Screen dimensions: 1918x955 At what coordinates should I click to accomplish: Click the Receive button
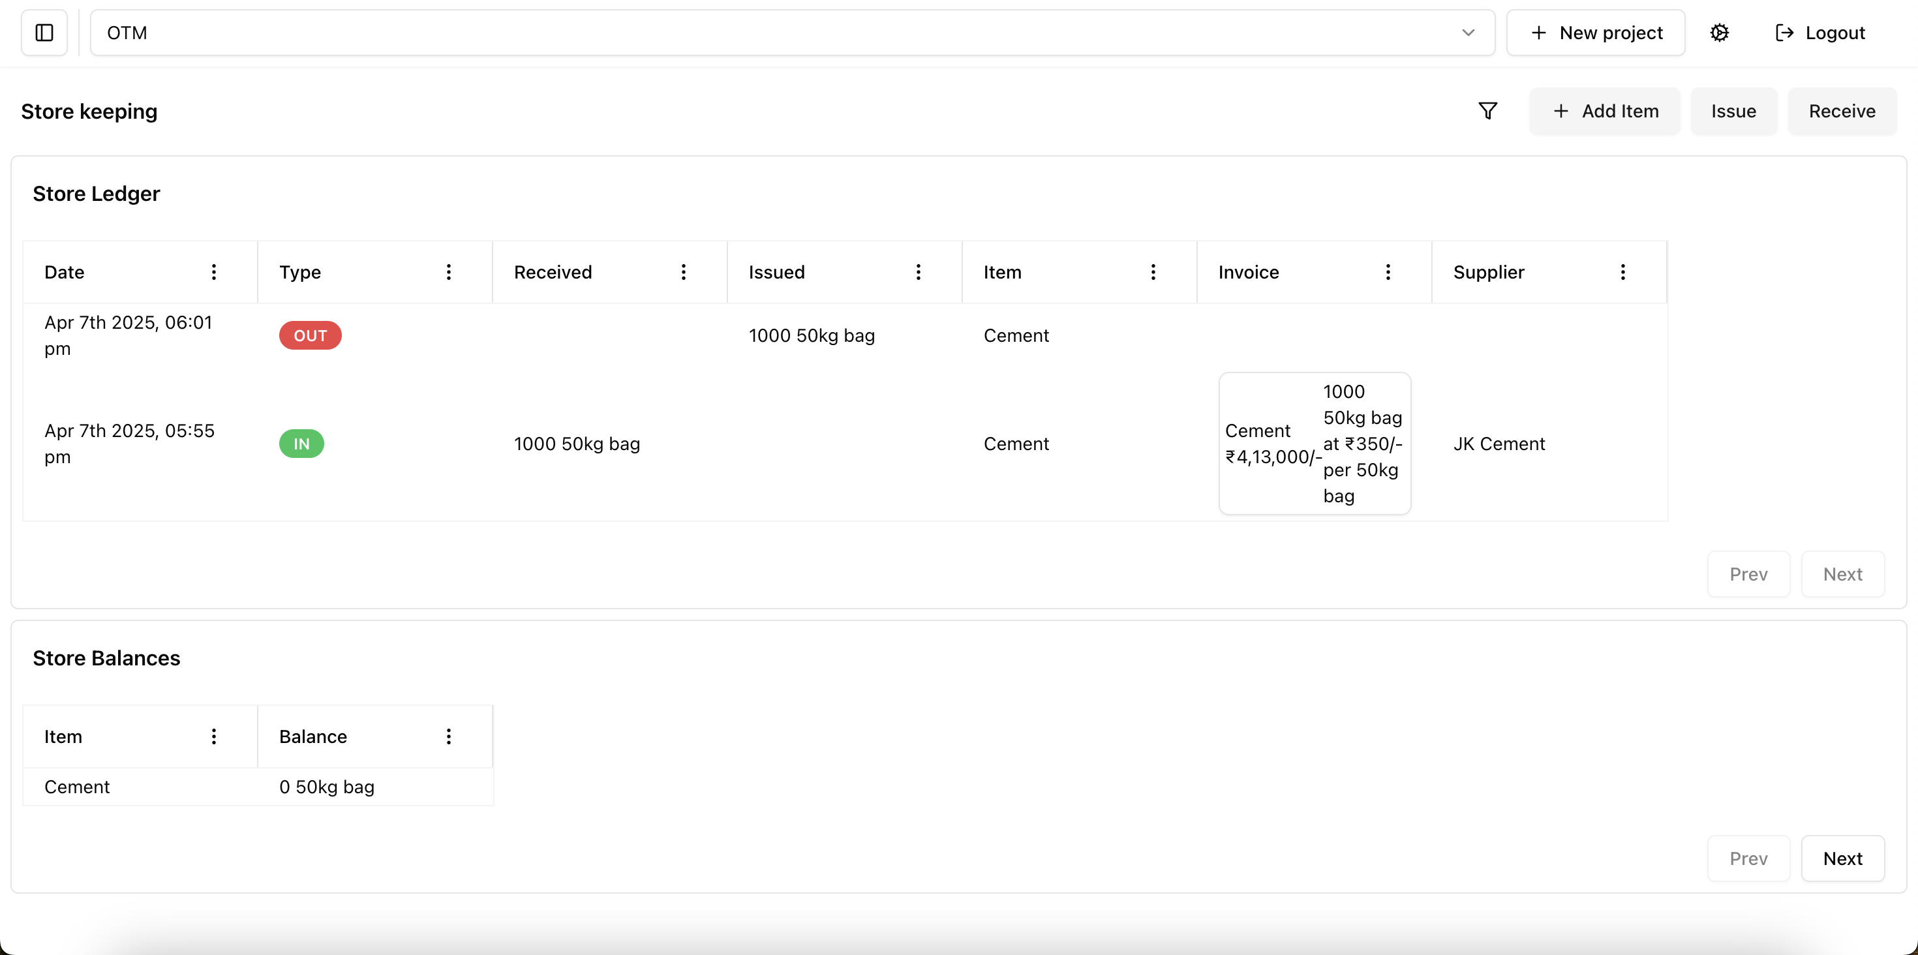pos(1842,111)
